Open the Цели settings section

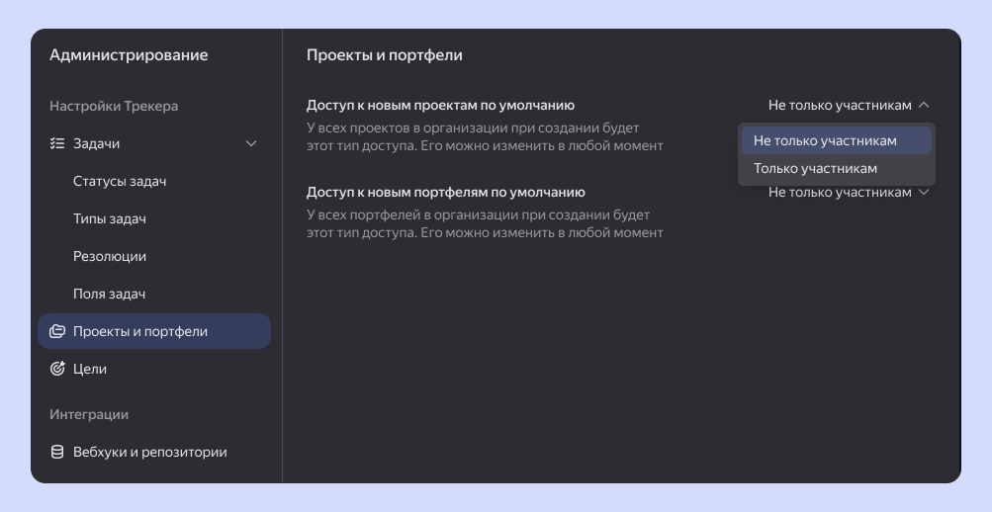[x=90, y=369]
